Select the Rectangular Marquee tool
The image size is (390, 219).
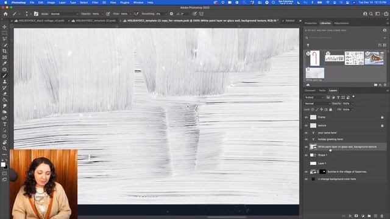tap(4, 33)
